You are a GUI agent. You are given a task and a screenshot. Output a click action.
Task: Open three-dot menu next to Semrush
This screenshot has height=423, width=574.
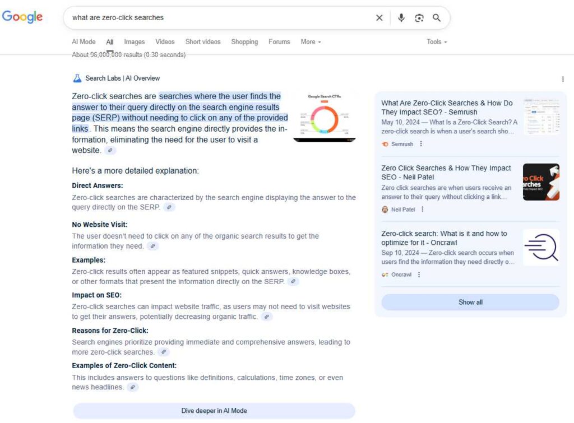(421, 144)
